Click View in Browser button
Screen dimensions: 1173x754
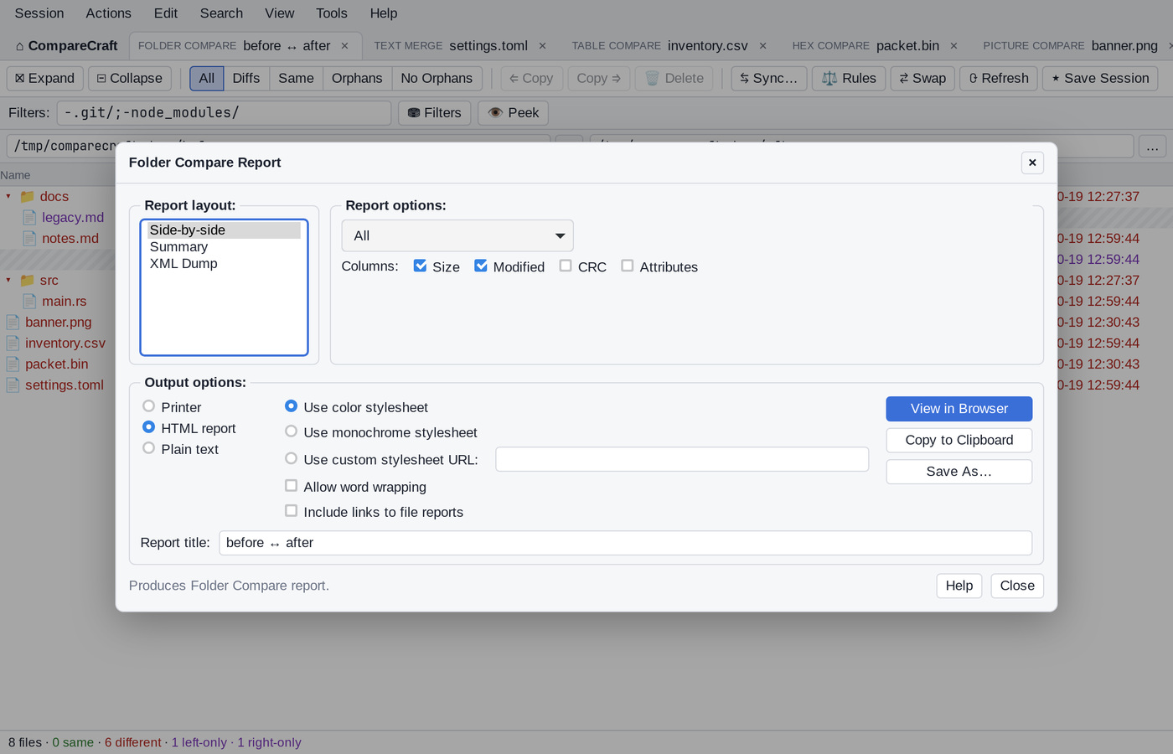[959, 409]
